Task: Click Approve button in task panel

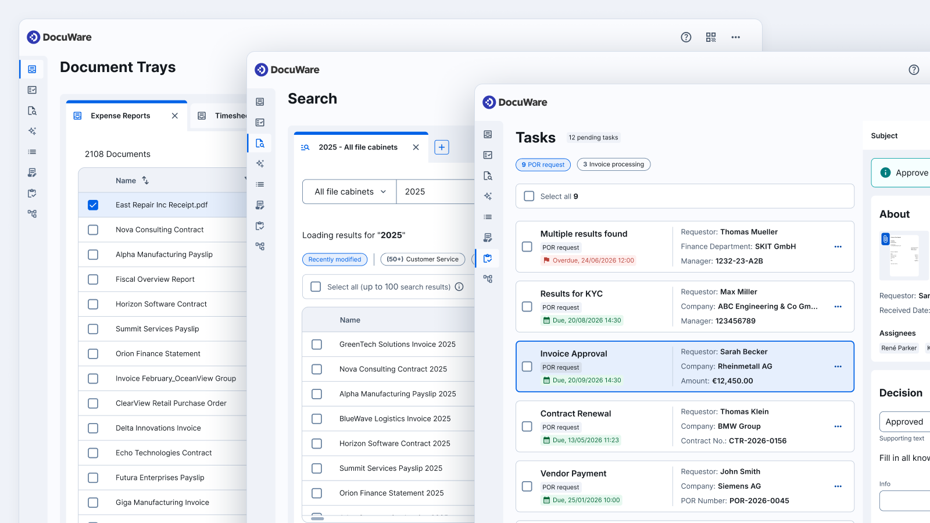Action: [x=901, y=173]
